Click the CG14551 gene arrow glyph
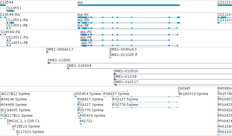Image resolution: width=232 pixels, height=136 pixels. pyautogui.click(x=10, y=11)
